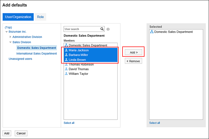The image size is (209, 139).
Task: Click user icon next to Barbara Miller
Action: tap(66, 55)
